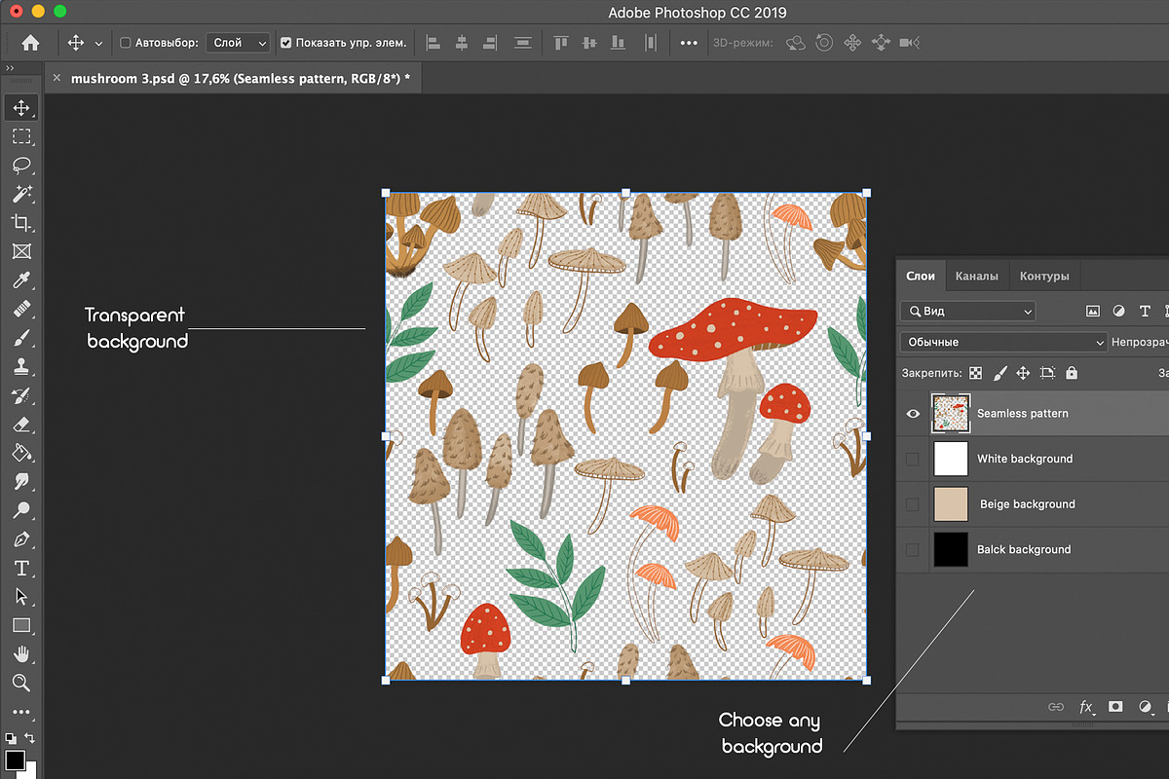Select the Smudge tool

point(21,481)
